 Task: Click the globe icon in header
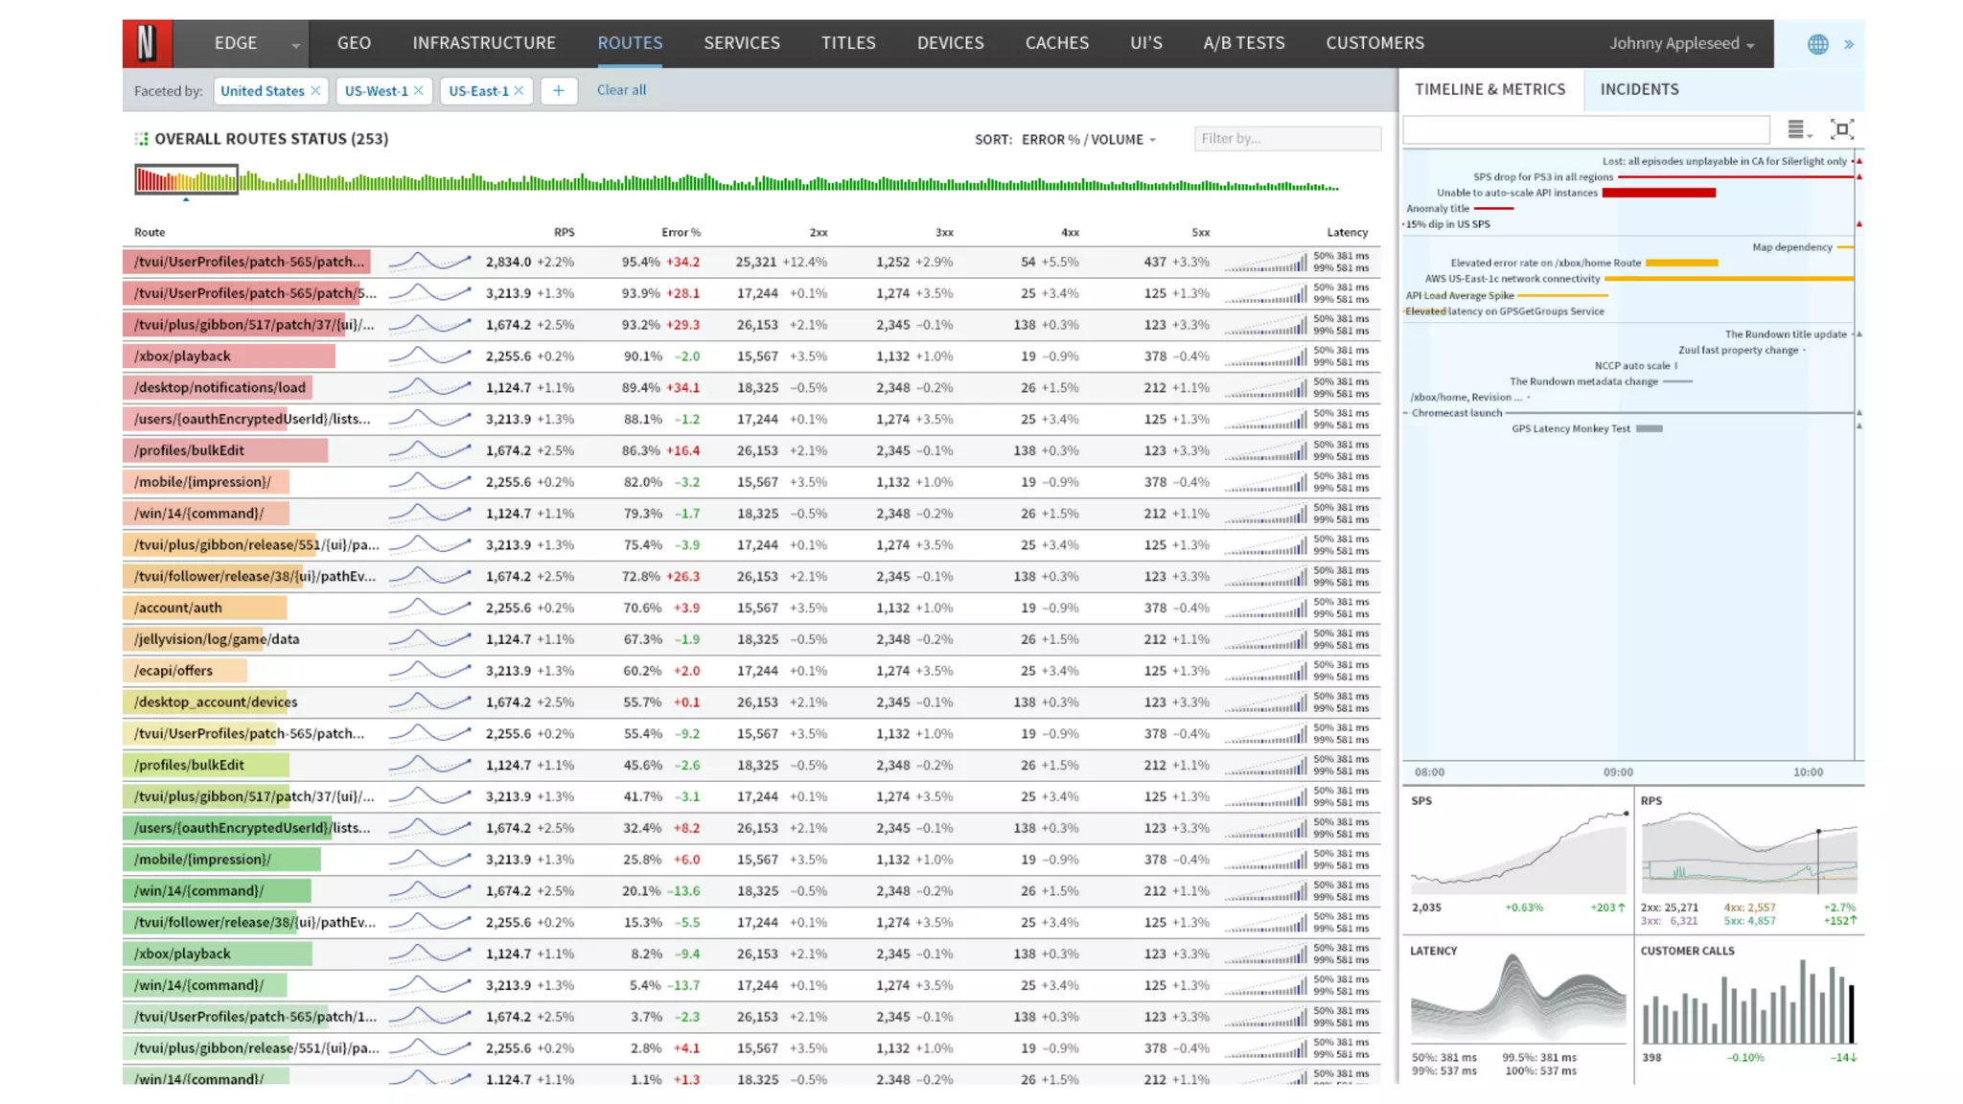tap(1817, 44)
